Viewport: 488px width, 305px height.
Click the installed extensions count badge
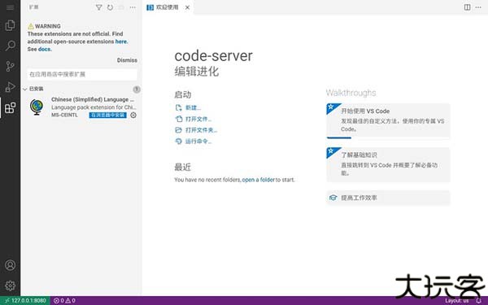click(137, 89)
